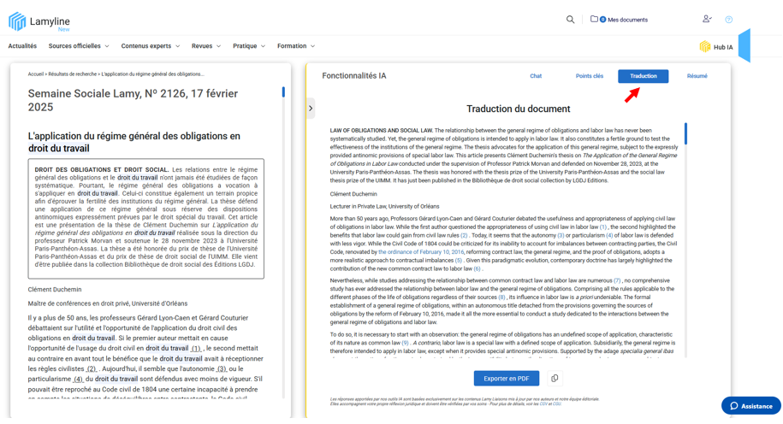This screenshot has width=783, height=424.
Task: Collapse the AI panel with the chevron
Action: [311, 109]
